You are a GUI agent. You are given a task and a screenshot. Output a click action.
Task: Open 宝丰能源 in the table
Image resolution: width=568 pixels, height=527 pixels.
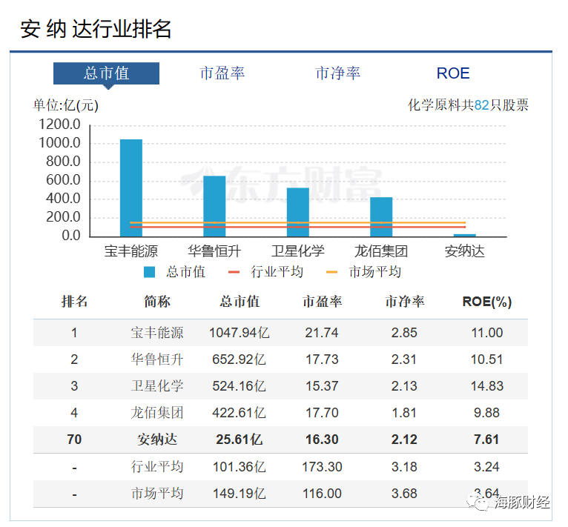pos(157,333)
